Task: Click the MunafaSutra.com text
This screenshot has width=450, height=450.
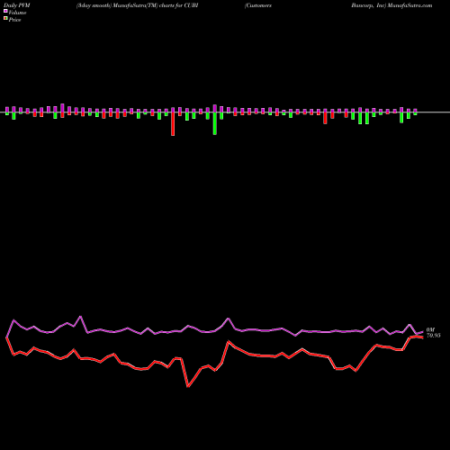Action: coord(409,5)
